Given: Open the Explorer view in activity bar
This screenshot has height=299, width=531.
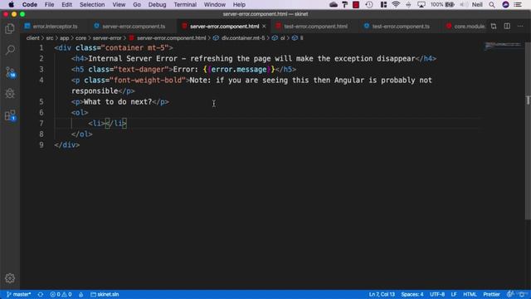Looking at the screenshot, I should 10,29.
